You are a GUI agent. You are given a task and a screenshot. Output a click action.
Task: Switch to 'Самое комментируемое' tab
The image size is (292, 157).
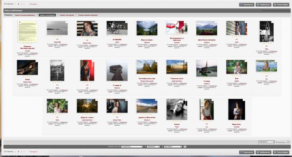88,15
